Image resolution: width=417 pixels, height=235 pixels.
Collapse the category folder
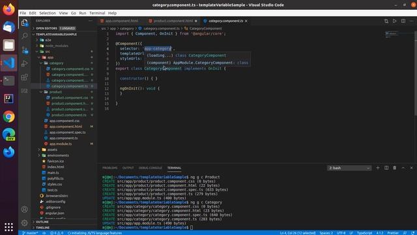tap(56, 63)
